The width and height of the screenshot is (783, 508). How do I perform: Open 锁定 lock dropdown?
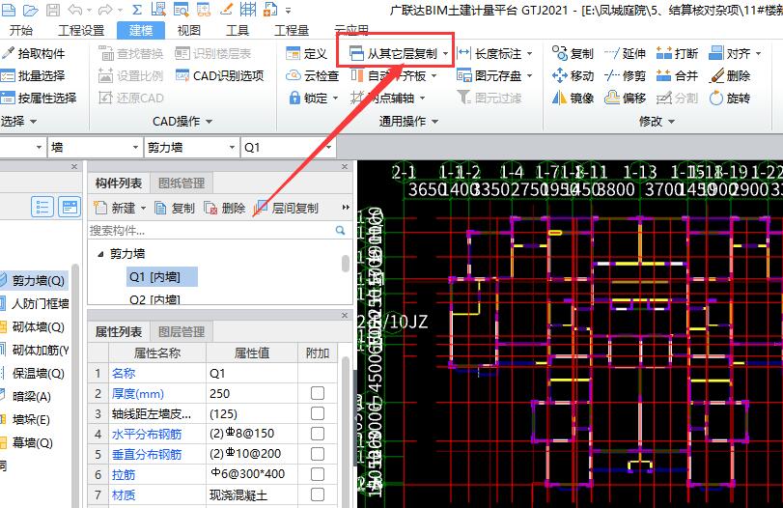click(335, 98)
